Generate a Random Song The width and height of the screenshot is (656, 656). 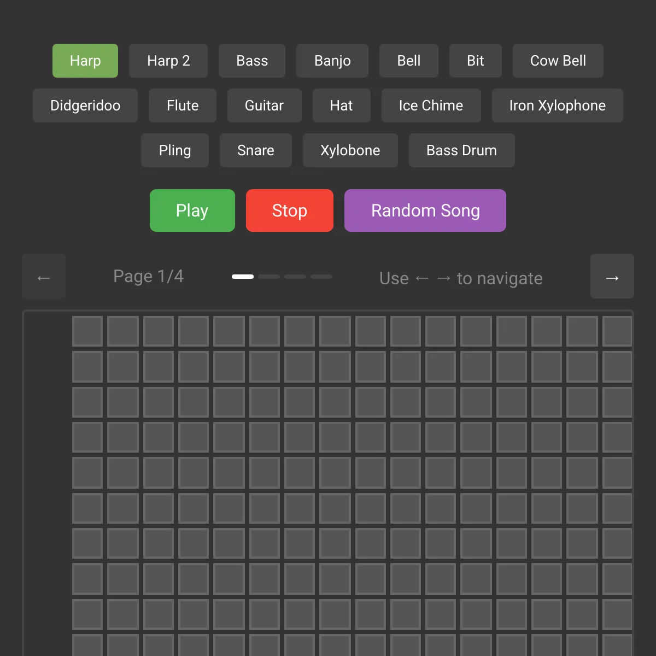click(425, 210)
